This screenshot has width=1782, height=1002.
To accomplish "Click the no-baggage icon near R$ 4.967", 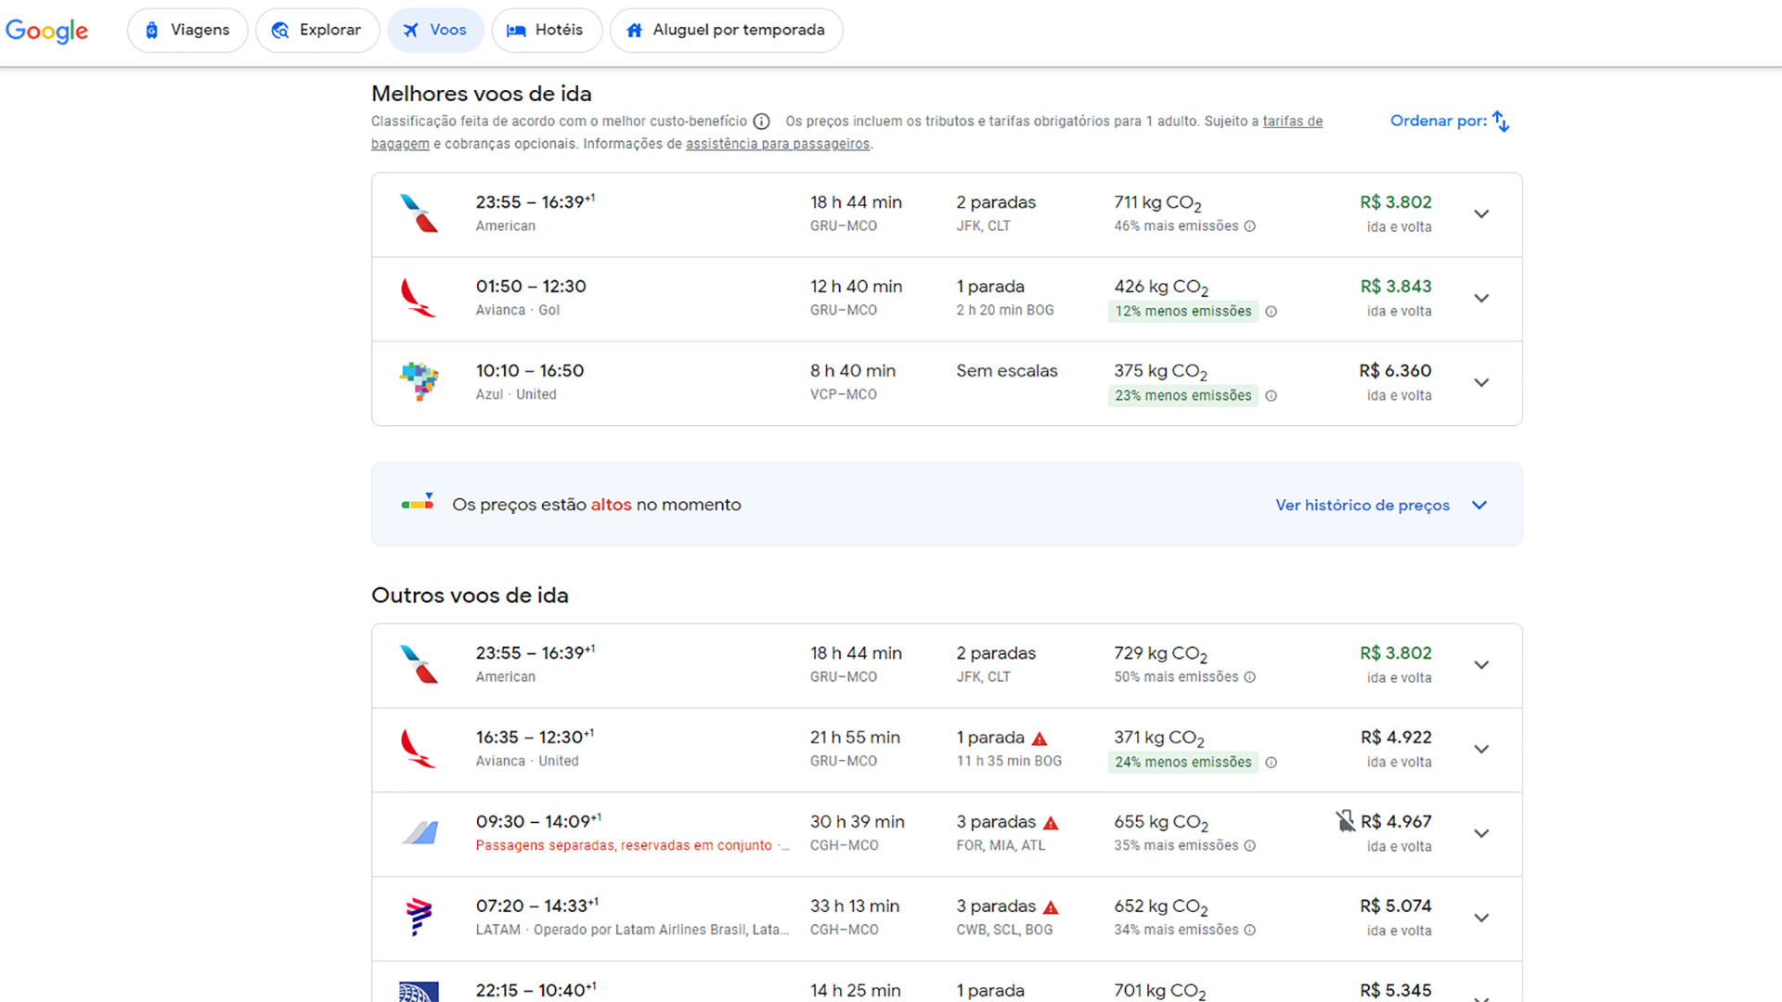I will pyautogui.click(x=1346, y=820).
